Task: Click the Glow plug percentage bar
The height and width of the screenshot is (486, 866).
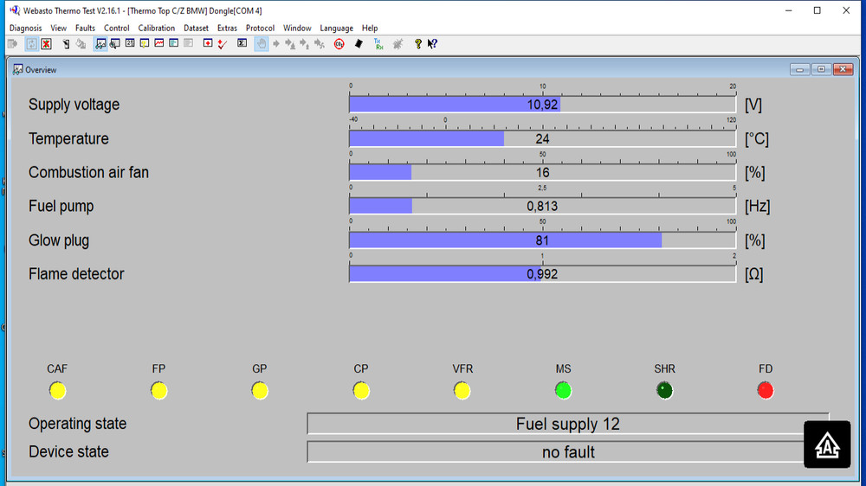Action: [x=542, y=240]
